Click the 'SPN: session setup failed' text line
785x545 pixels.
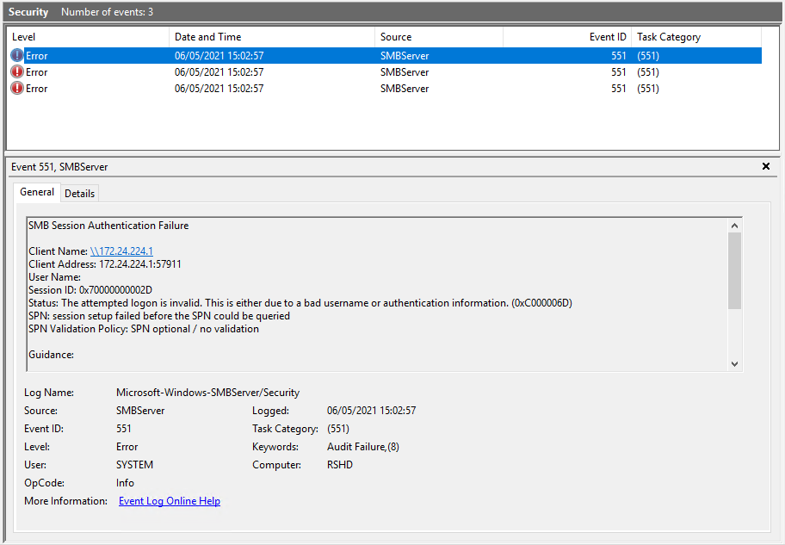(159, 316)
